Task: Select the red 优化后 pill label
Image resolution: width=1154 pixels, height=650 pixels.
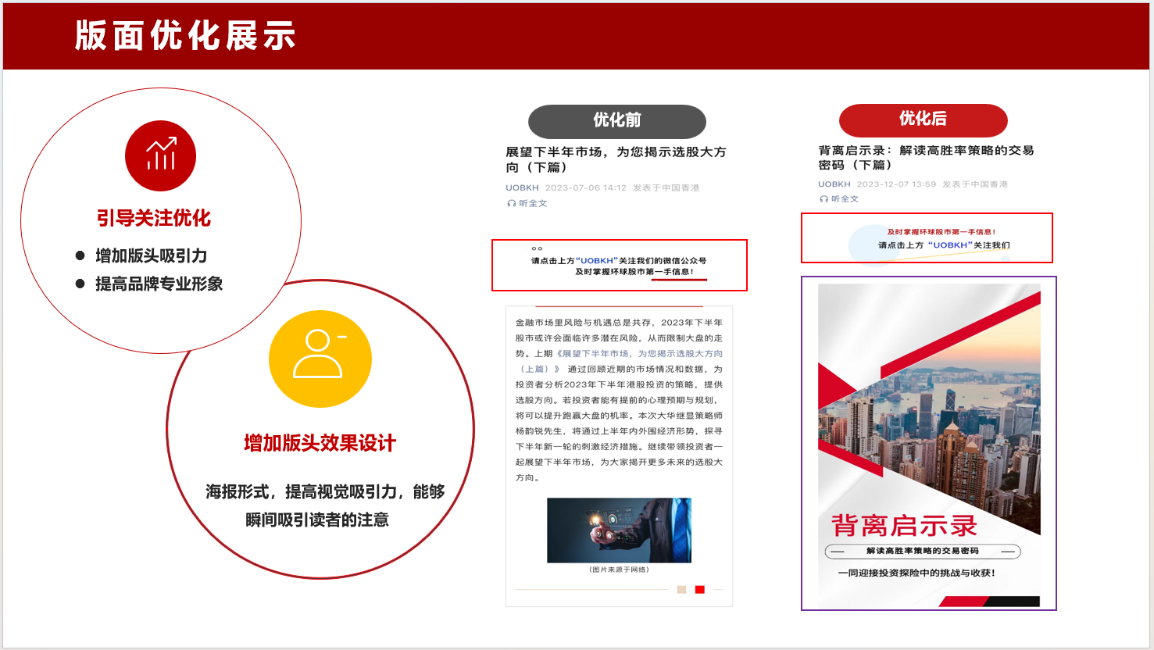Action: [924, 120]
